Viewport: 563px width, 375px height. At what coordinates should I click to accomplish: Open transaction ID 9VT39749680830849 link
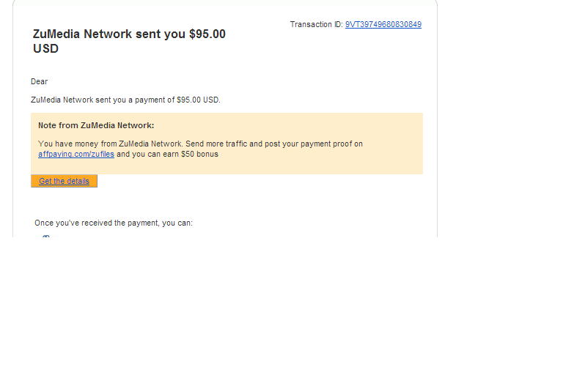[383, 24]
